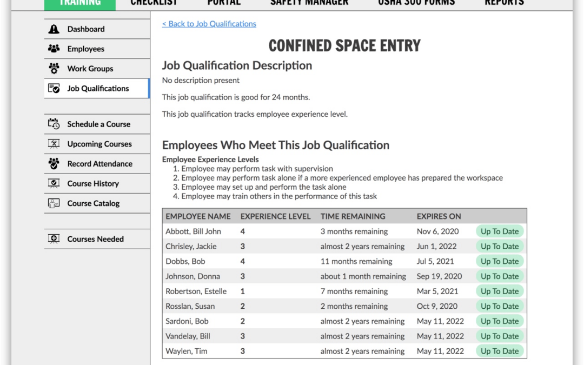584x365 pixels.
Task: Click Up To Date badge for Robertson, Estelle
Action: pyautogui.click(x=500, y=291)
